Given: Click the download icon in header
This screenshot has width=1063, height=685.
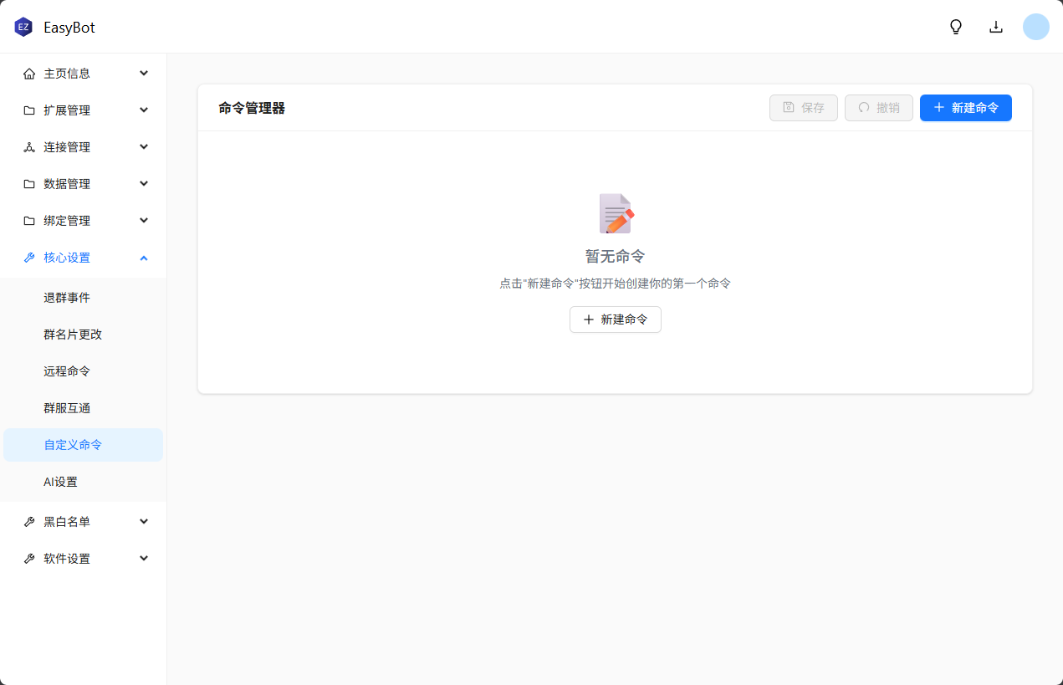Looking at the screenshot, I should (996, 27).
